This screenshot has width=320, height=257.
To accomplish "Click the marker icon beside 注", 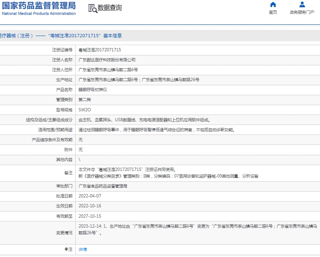I will (66, 249).
